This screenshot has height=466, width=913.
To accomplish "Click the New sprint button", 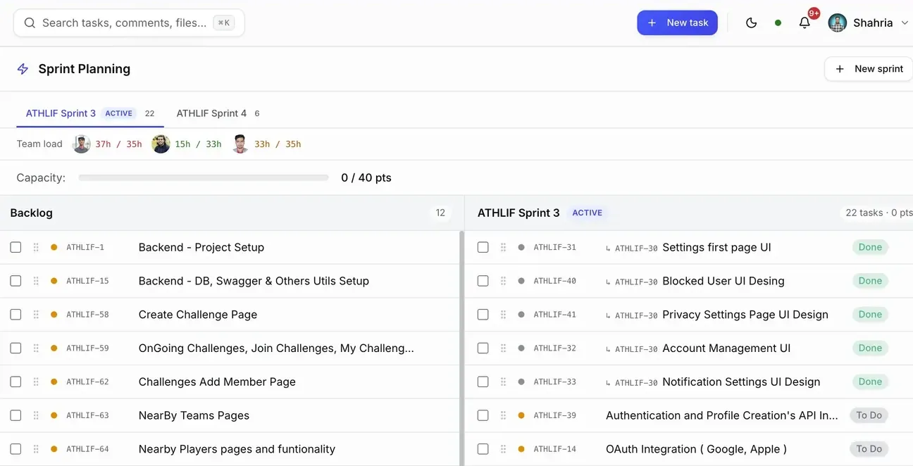I will click(x=869, y=69).
